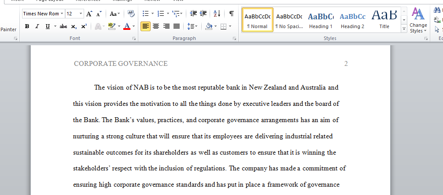Apply the text highlight color
443x195 pixels.
[112, 26]
